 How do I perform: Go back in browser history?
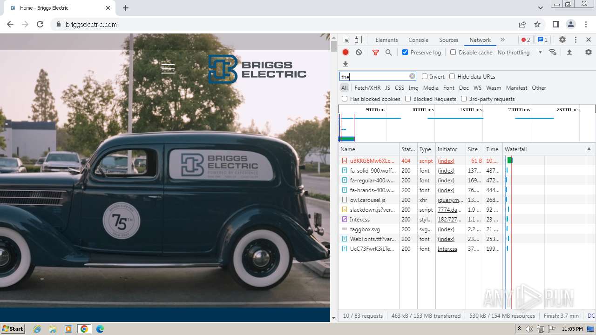[10, 24]
